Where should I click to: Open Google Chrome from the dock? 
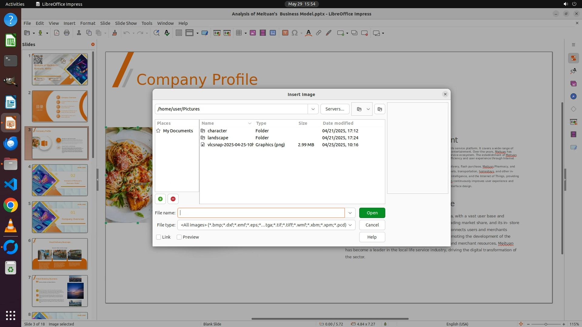(x=11, y=205)
